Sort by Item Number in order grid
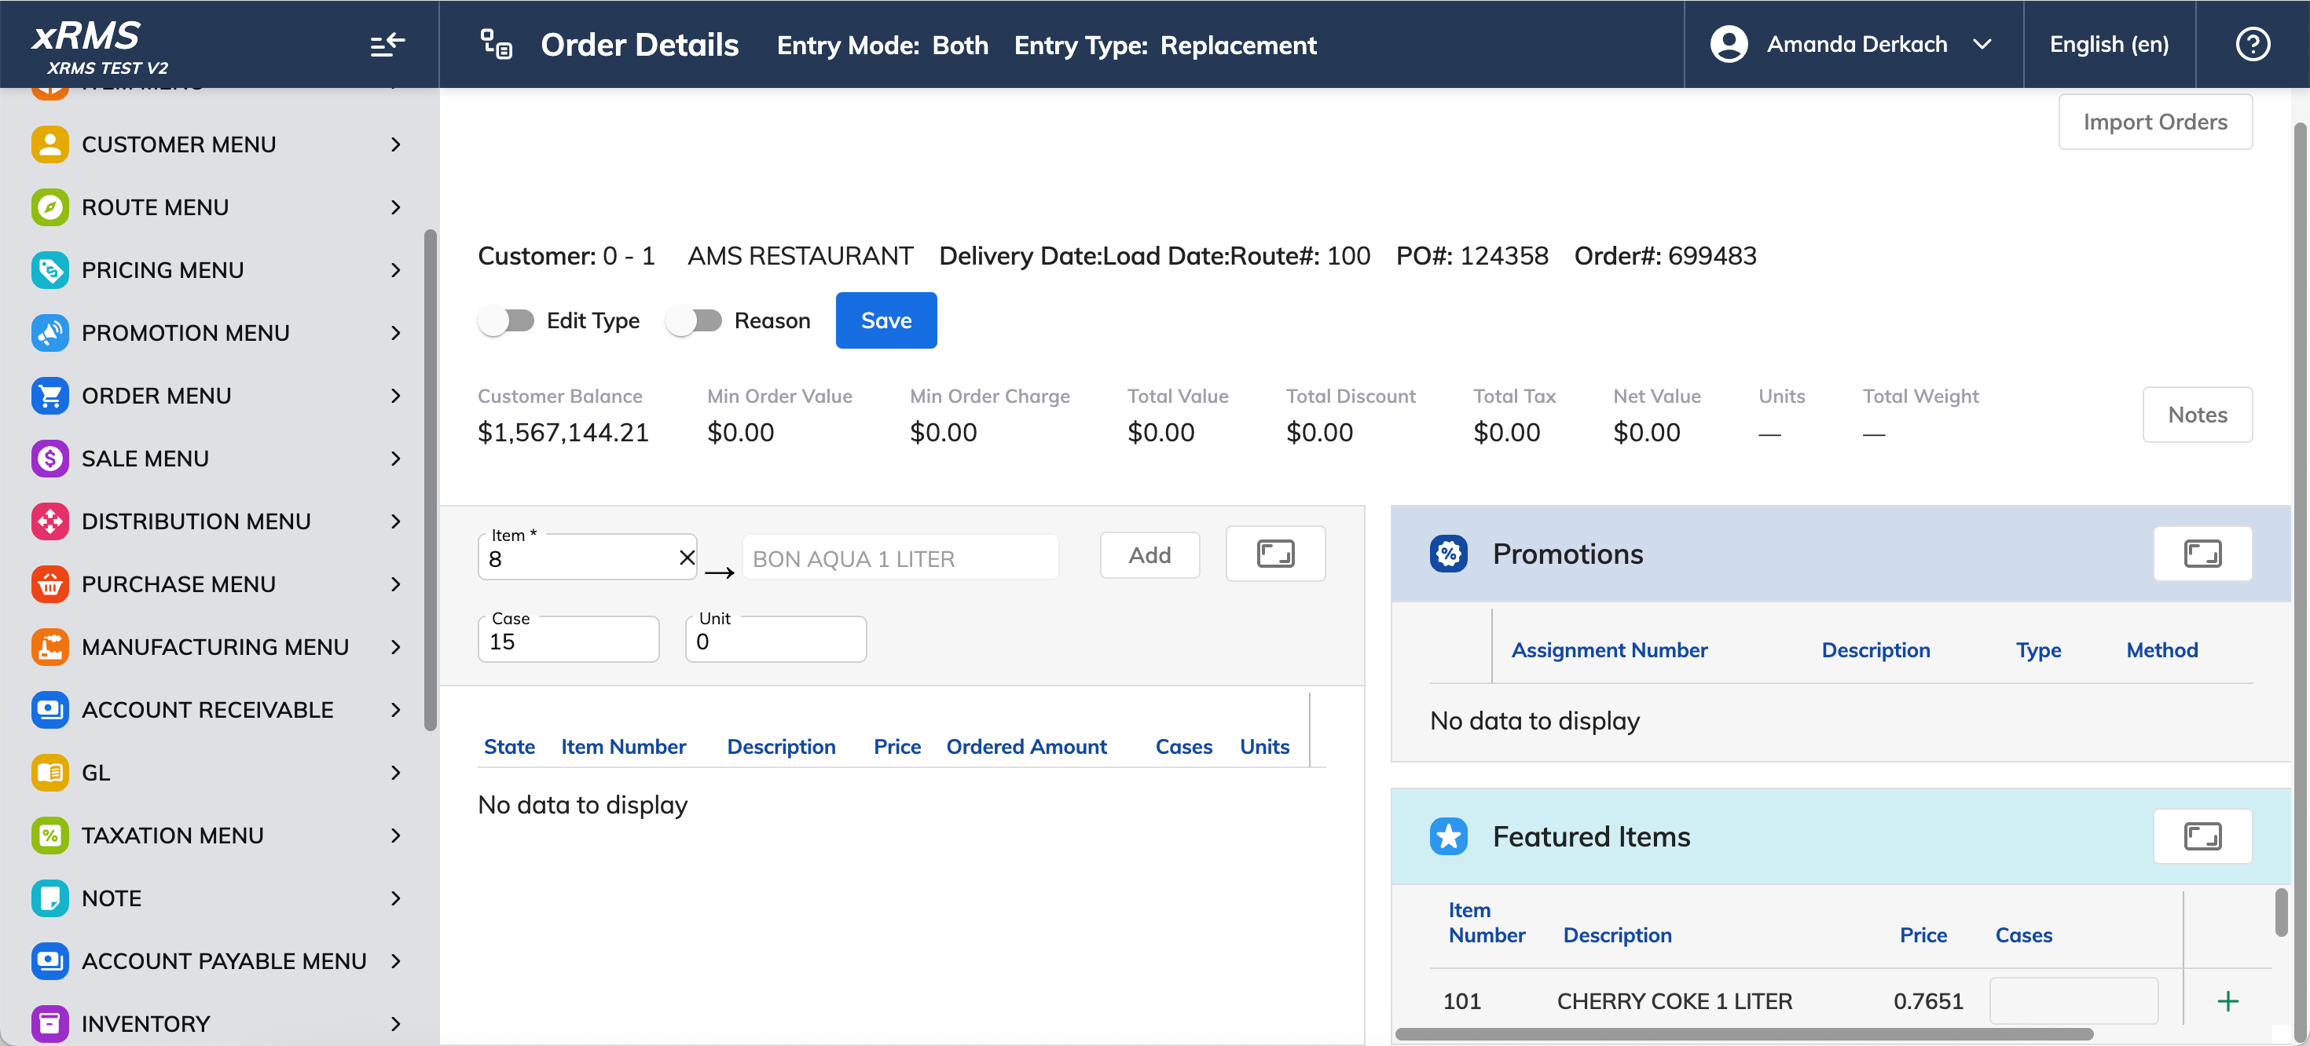Image resolution: width=2310 pixels, height=1046 pixels. (x=623, y=746)
